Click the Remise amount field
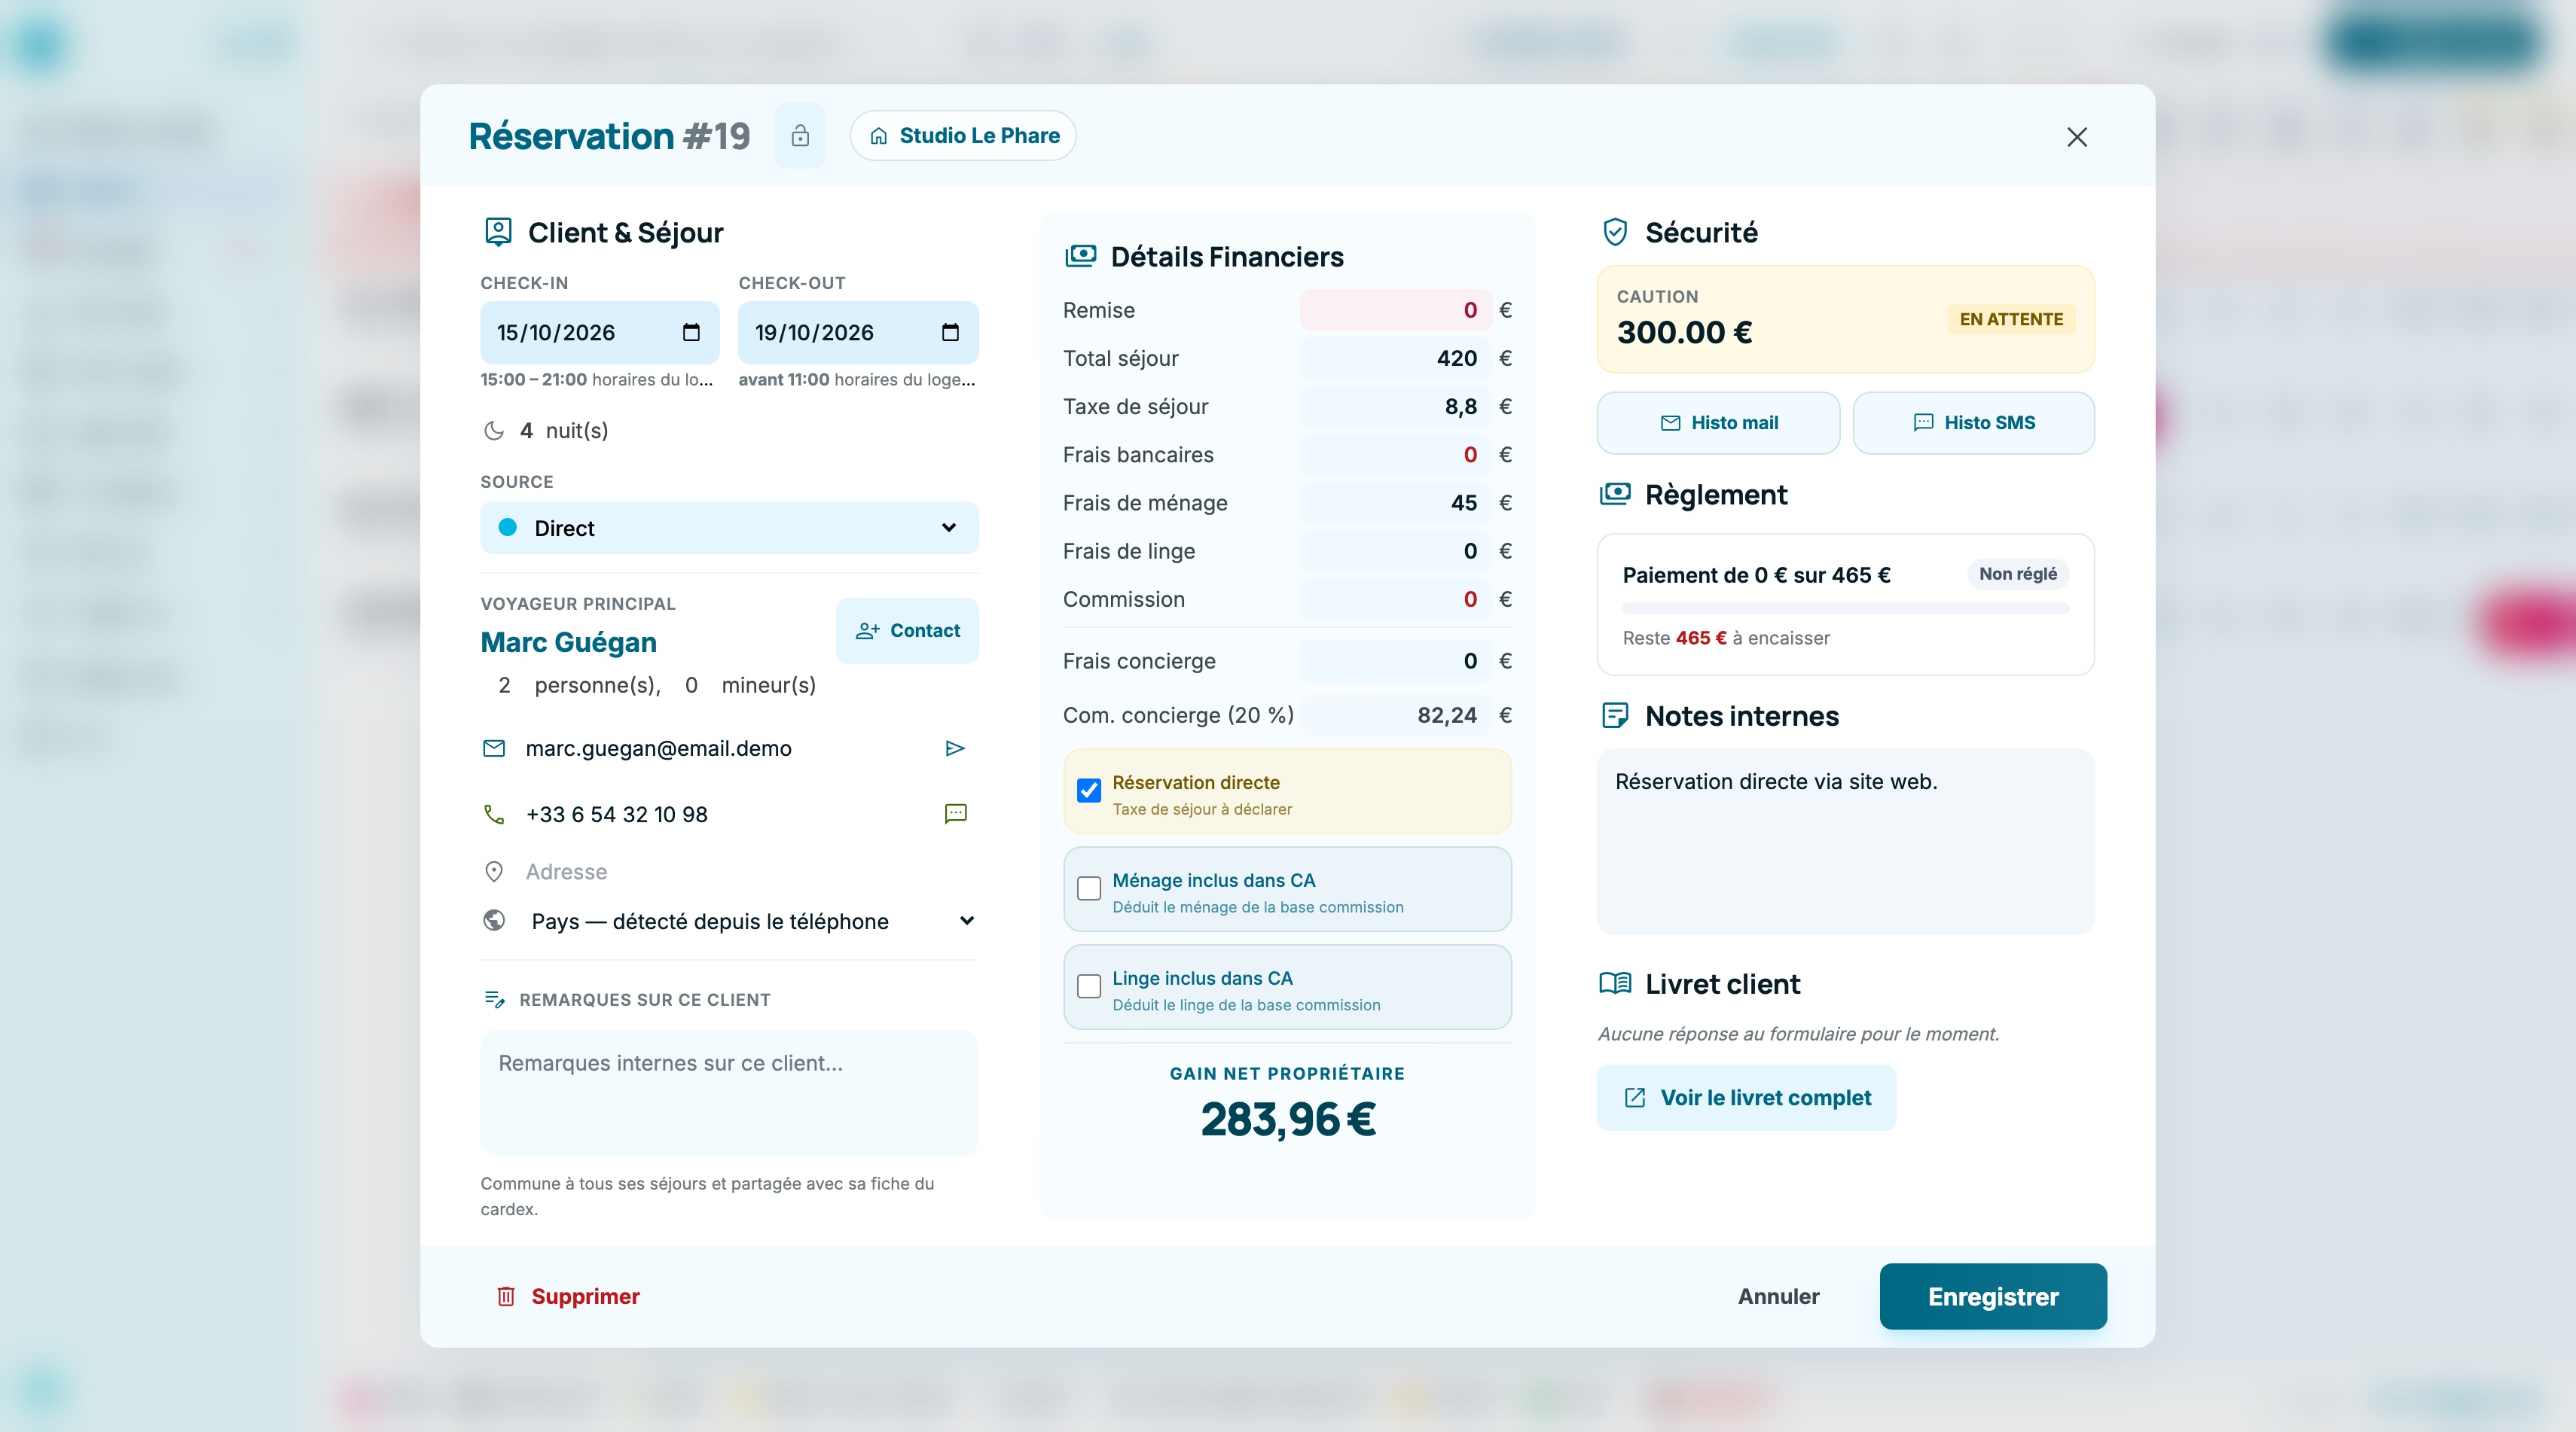The height and width of the screenshot is (1432, 2576). (x=1395, y=309)
